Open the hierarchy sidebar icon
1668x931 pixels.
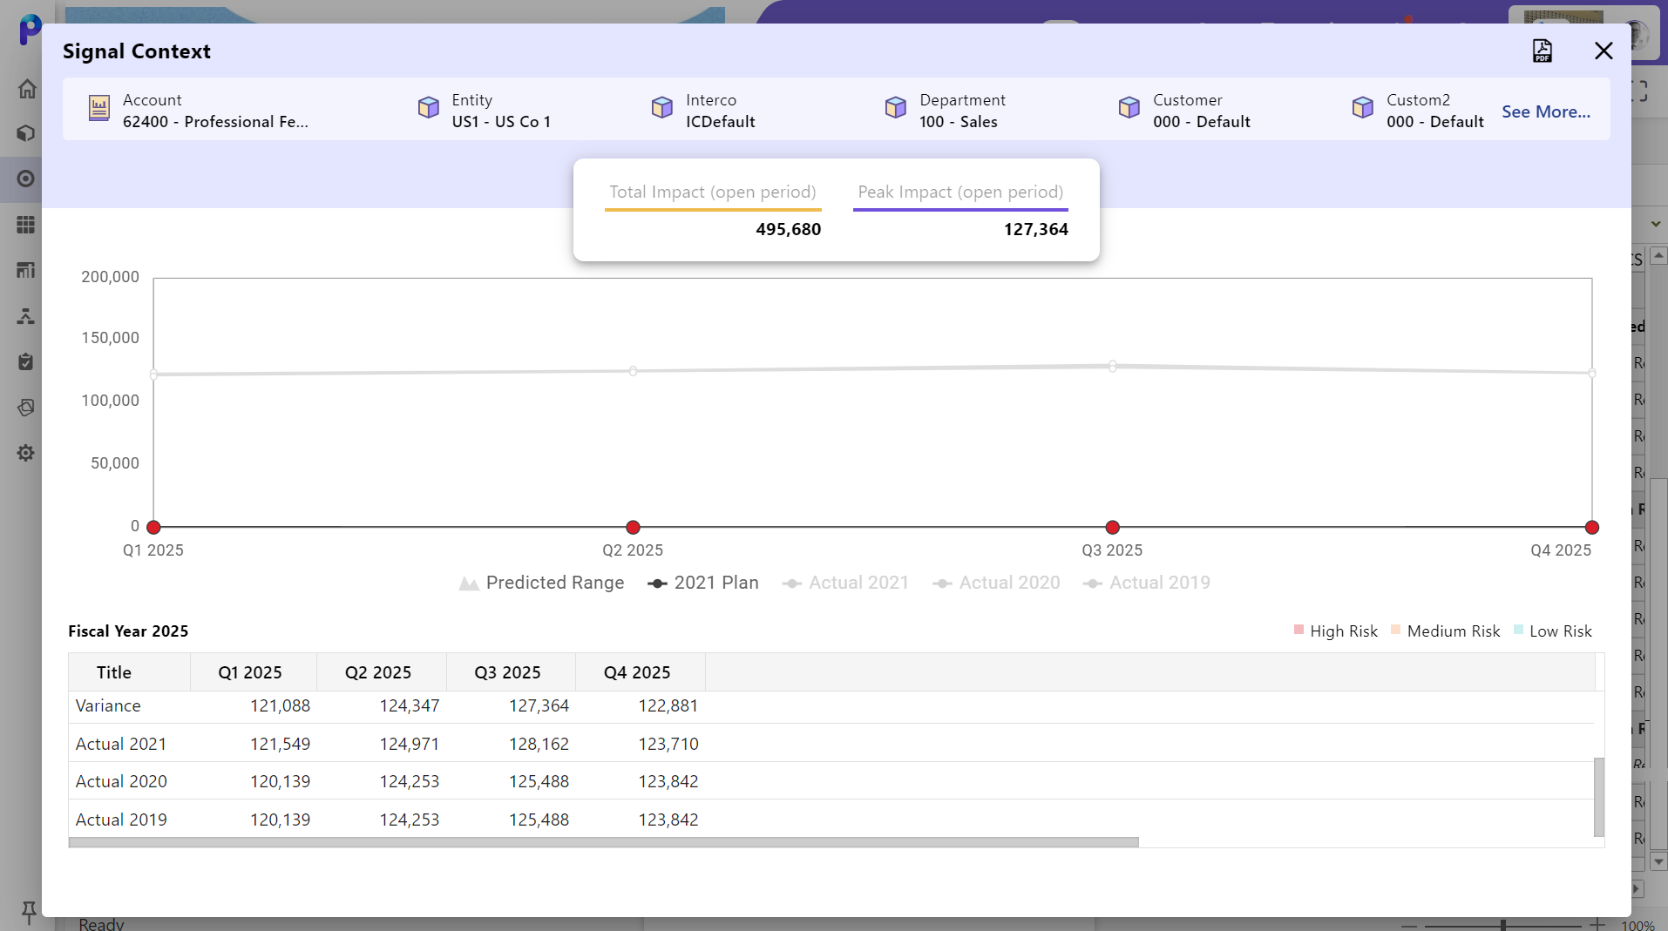coord(26,316)
